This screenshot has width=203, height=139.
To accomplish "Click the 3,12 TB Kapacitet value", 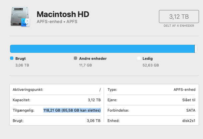I will point(94,100).
